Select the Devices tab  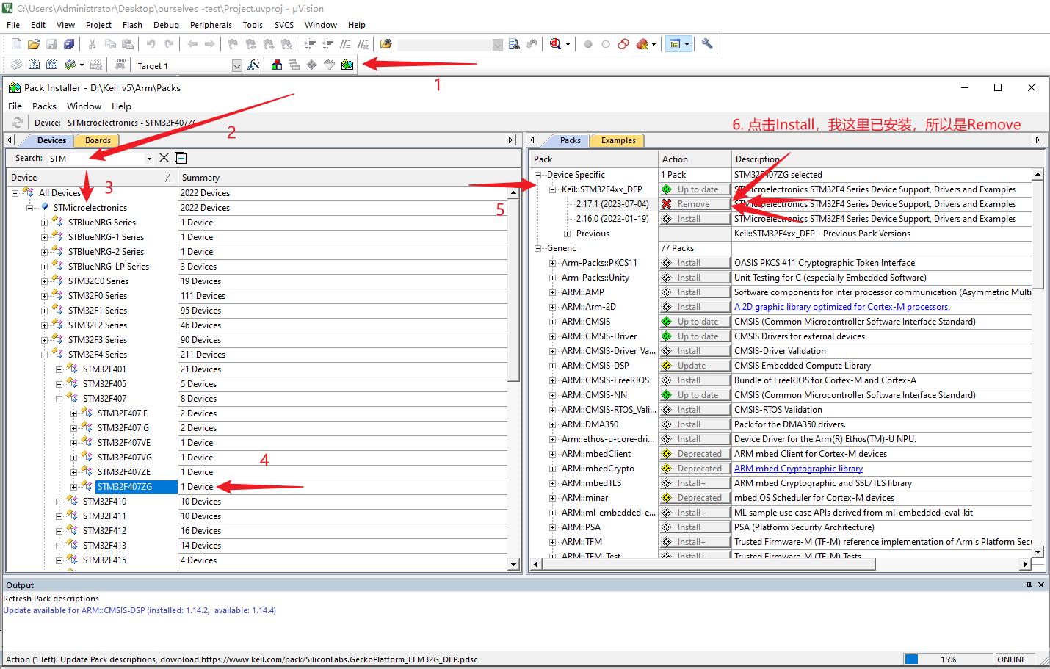click(x=51, y=140)
